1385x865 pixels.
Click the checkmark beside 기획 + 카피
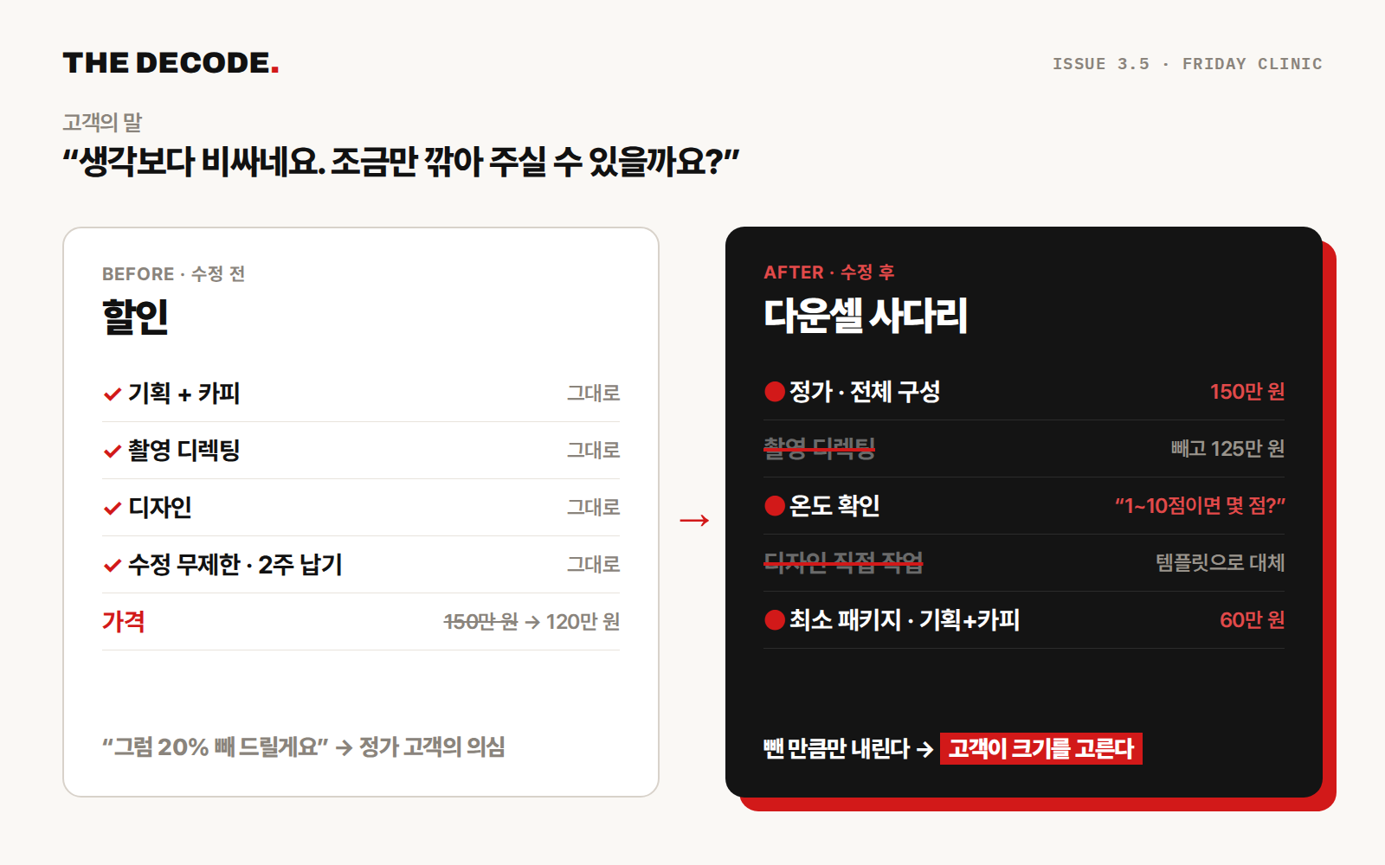pyautogui.click(x=112, y=394)
